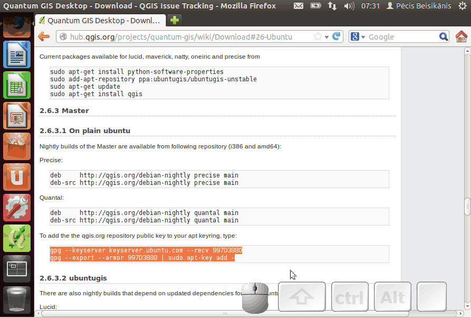
Task: Click the sudo apt-get install qgis line
Action: pyautogui.click(x=96, y=94)
